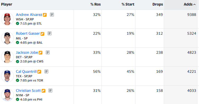The width and height of the screenshot is (199, 104).
Task: Open player notes for Christian Scott
Action: [50, 91]
